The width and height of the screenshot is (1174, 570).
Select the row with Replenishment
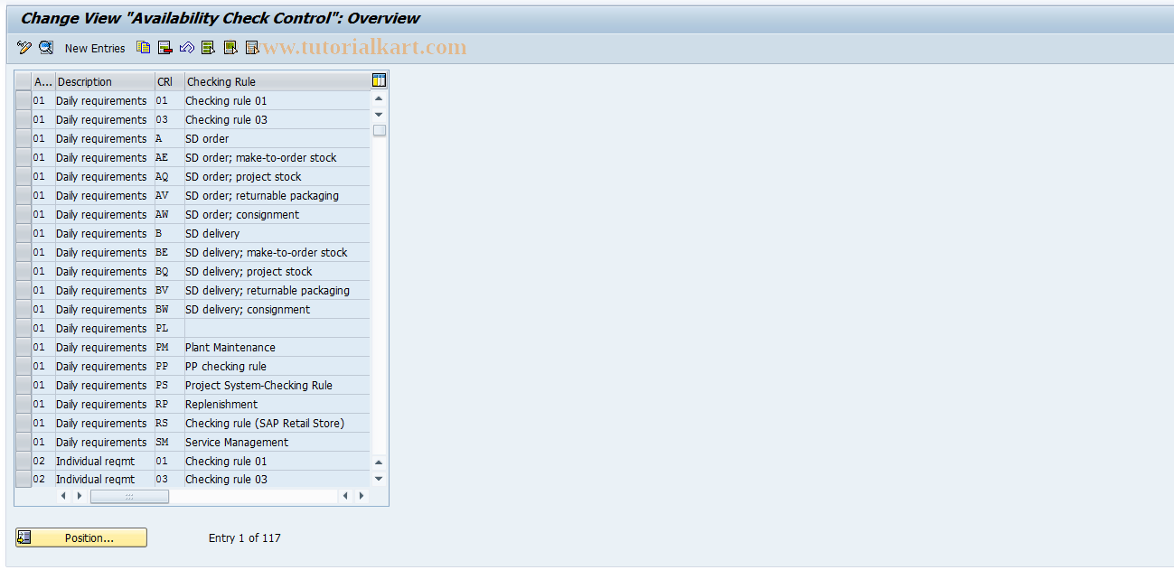tap(23, 404)
